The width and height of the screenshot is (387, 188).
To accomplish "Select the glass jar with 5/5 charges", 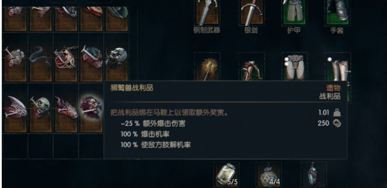I will pos(227,174).
